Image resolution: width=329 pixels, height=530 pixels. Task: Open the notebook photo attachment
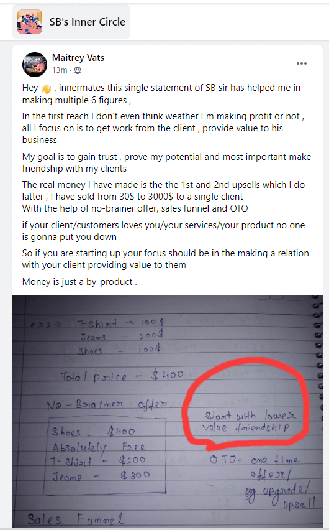coord(168,411)
